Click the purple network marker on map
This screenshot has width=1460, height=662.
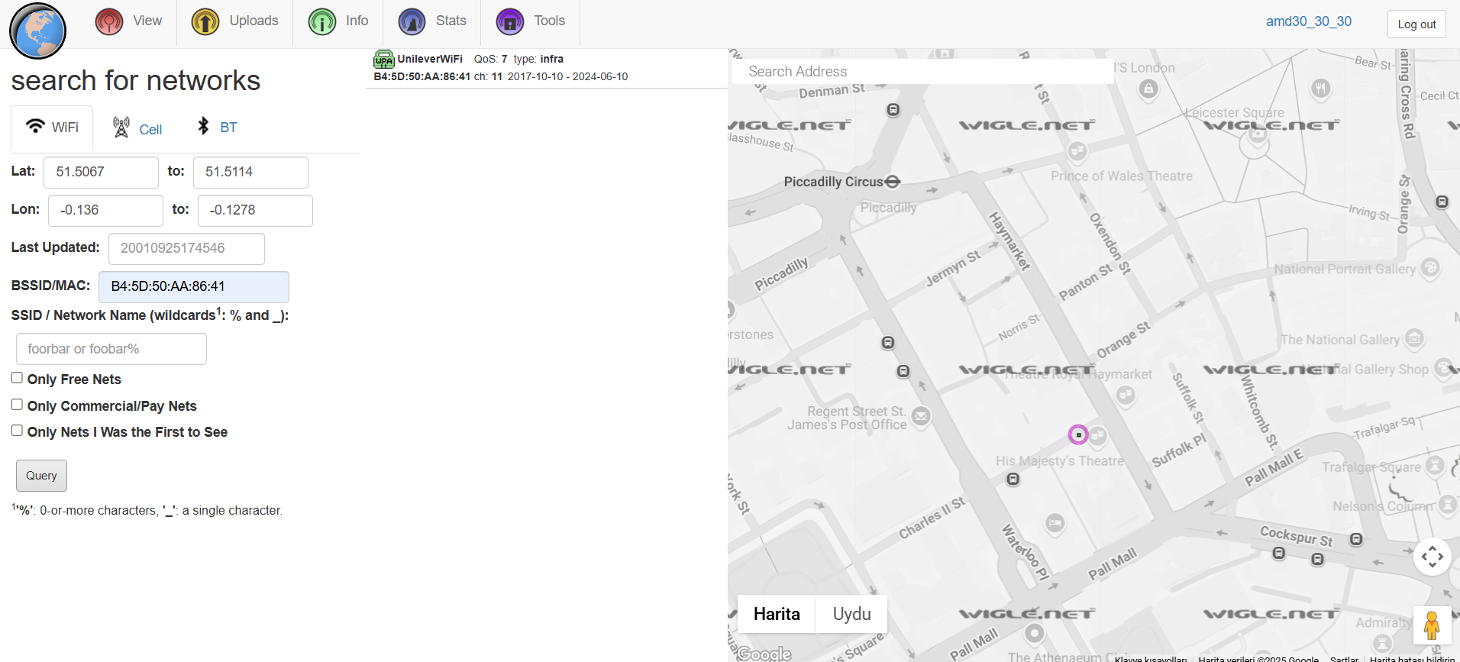[x=1077, y=434]
